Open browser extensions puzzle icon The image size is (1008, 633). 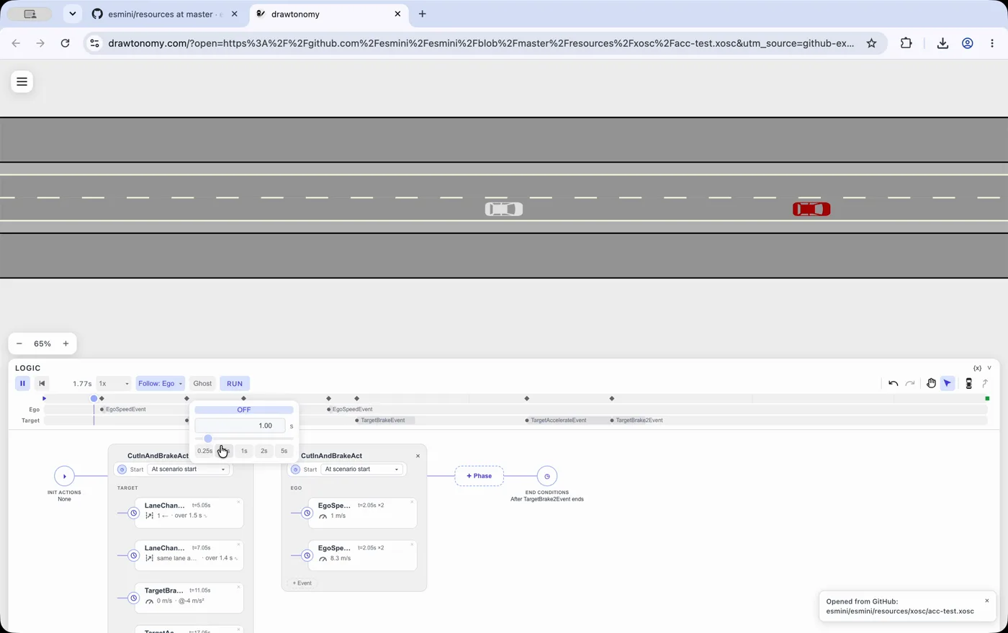[906, 43]
